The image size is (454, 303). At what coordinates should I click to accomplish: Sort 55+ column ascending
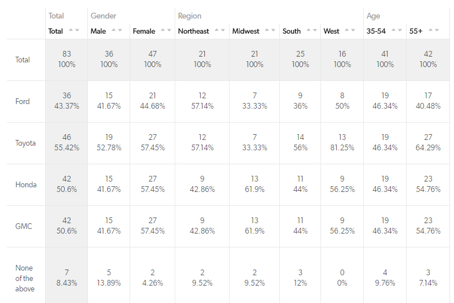tap(430, 30)
